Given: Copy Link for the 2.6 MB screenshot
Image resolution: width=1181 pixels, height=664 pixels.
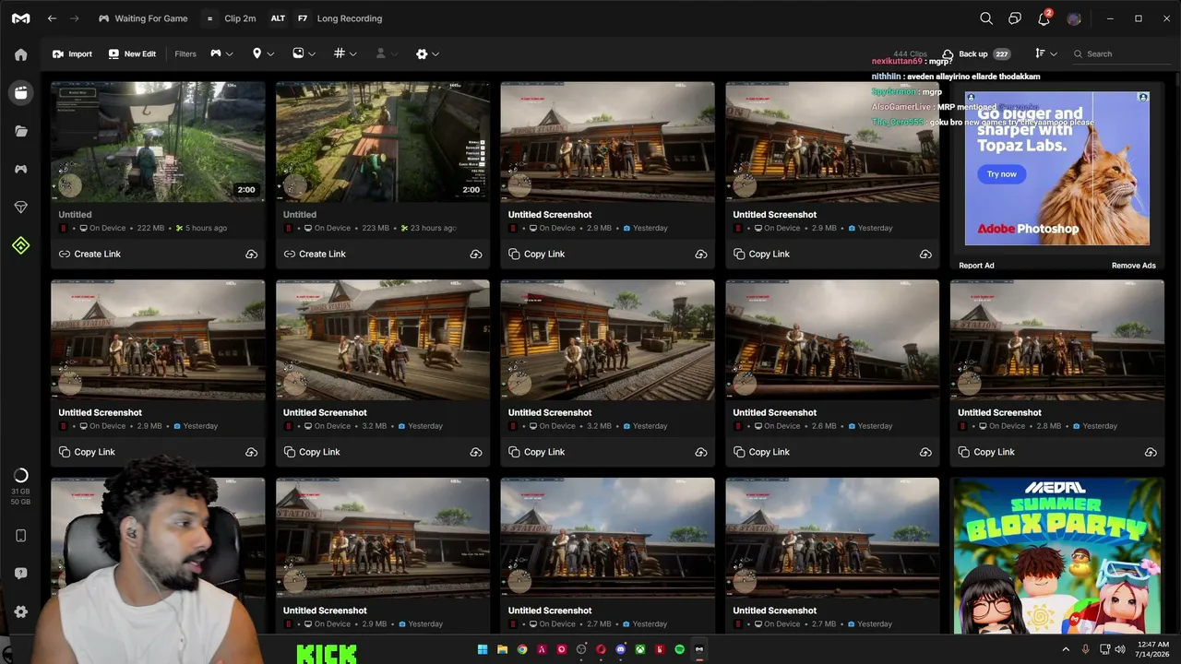Looking at the screenshot, I should coord(761,452).
